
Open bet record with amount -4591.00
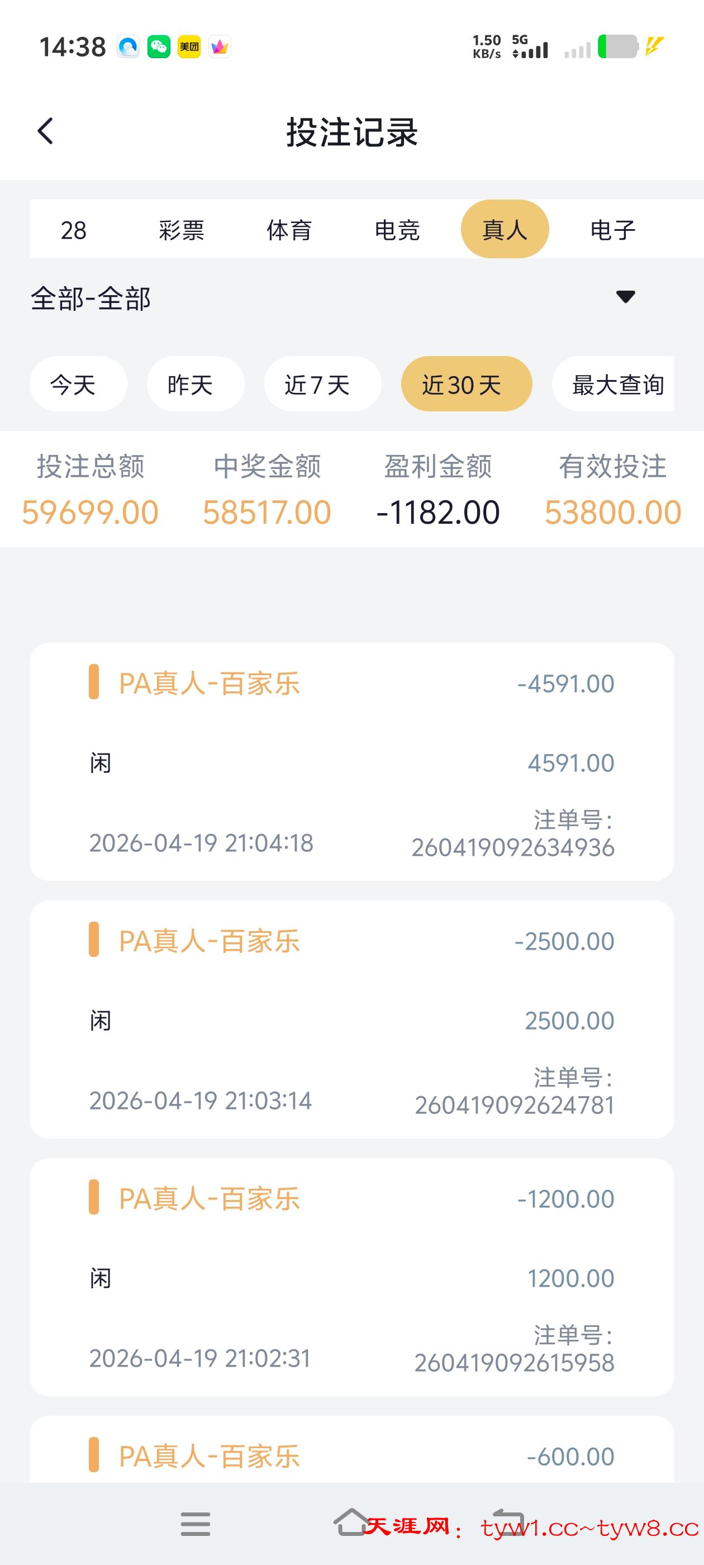point(351,761)
